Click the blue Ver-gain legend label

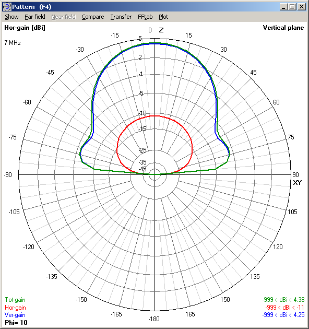pos(15,315)
